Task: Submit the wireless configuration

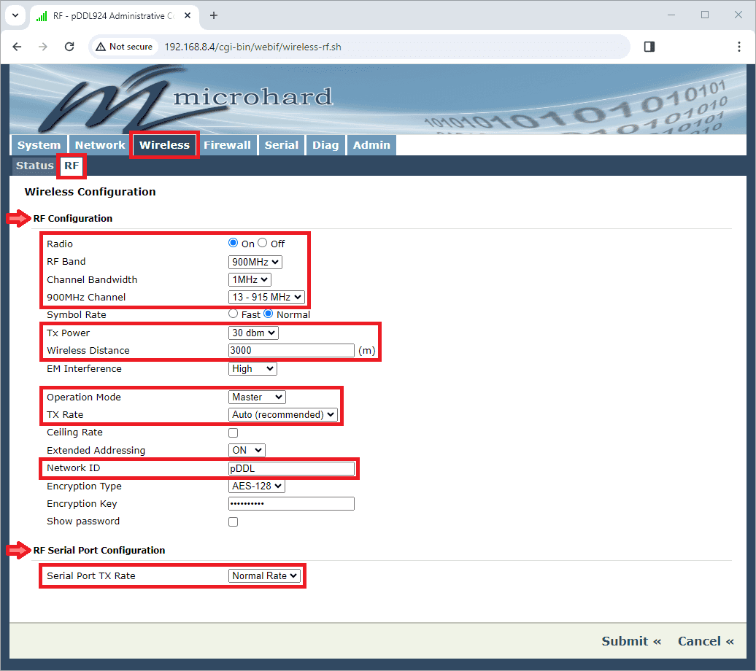Action: (x=630, y=641)
